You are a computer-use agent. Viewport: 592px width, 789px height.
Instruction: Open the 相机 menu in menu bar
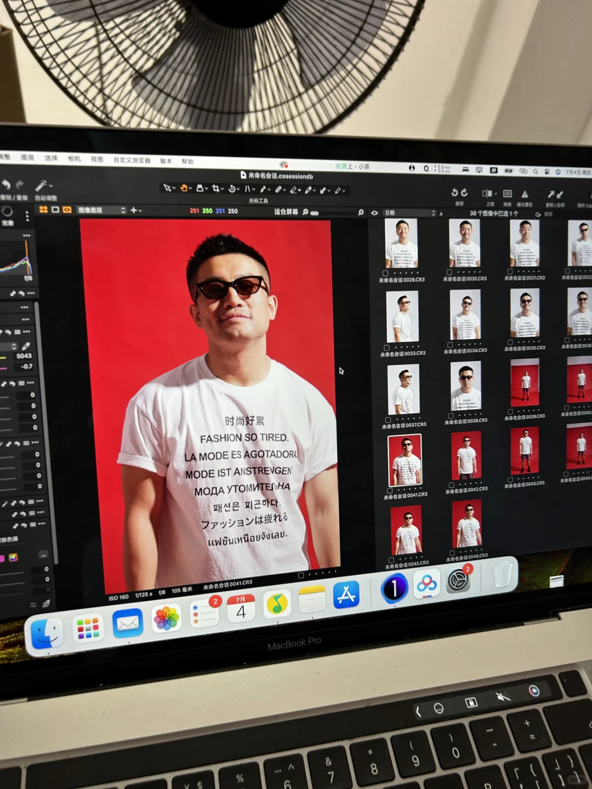75,159
